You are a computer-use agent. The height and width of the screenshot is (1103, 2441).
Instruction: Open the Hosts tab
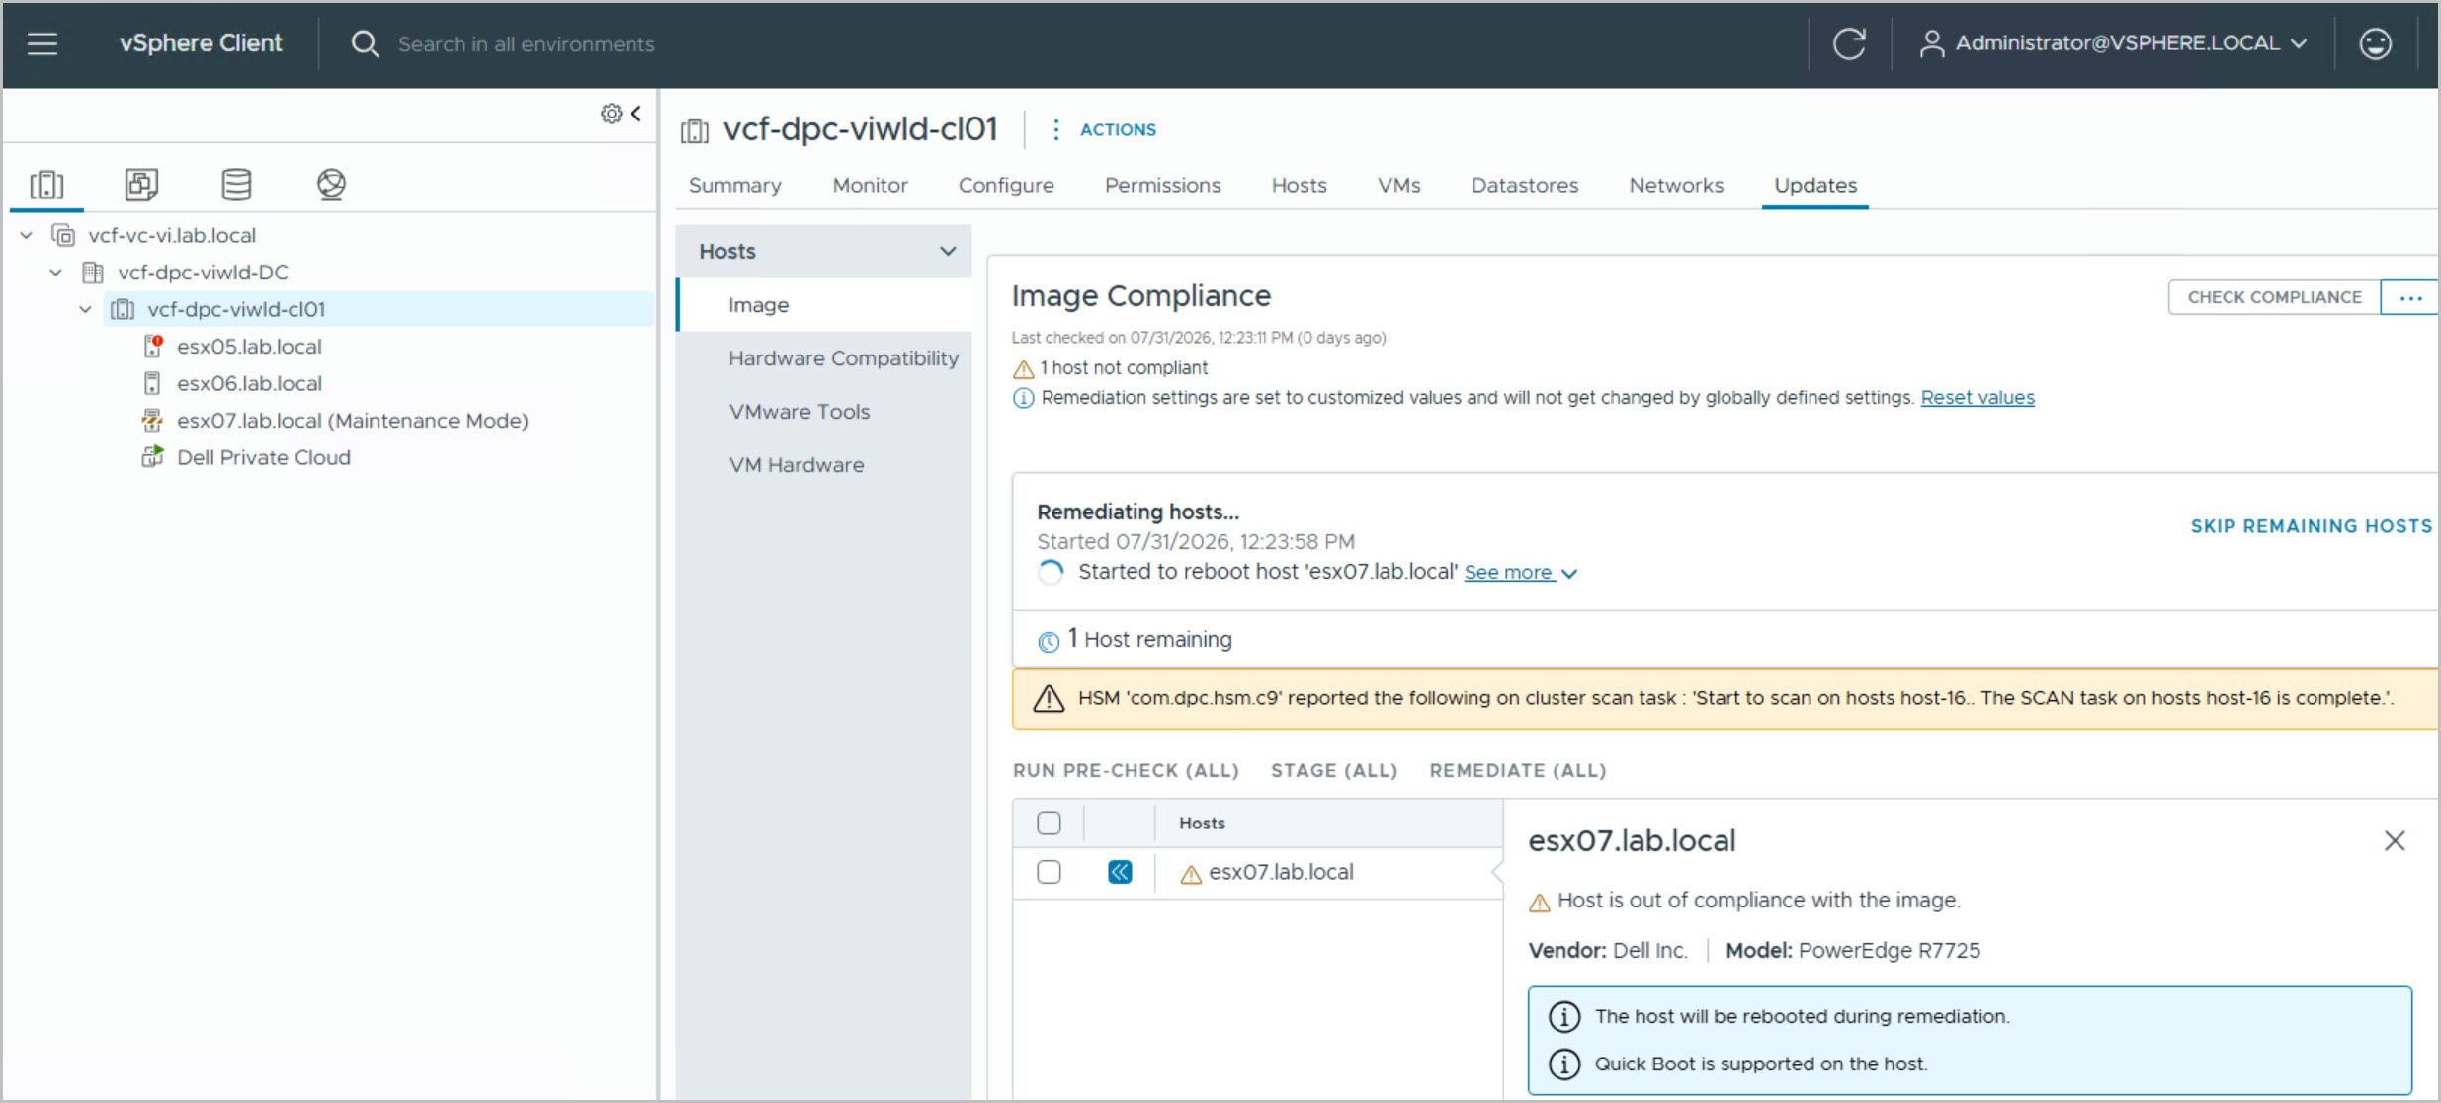(1299, 185)
